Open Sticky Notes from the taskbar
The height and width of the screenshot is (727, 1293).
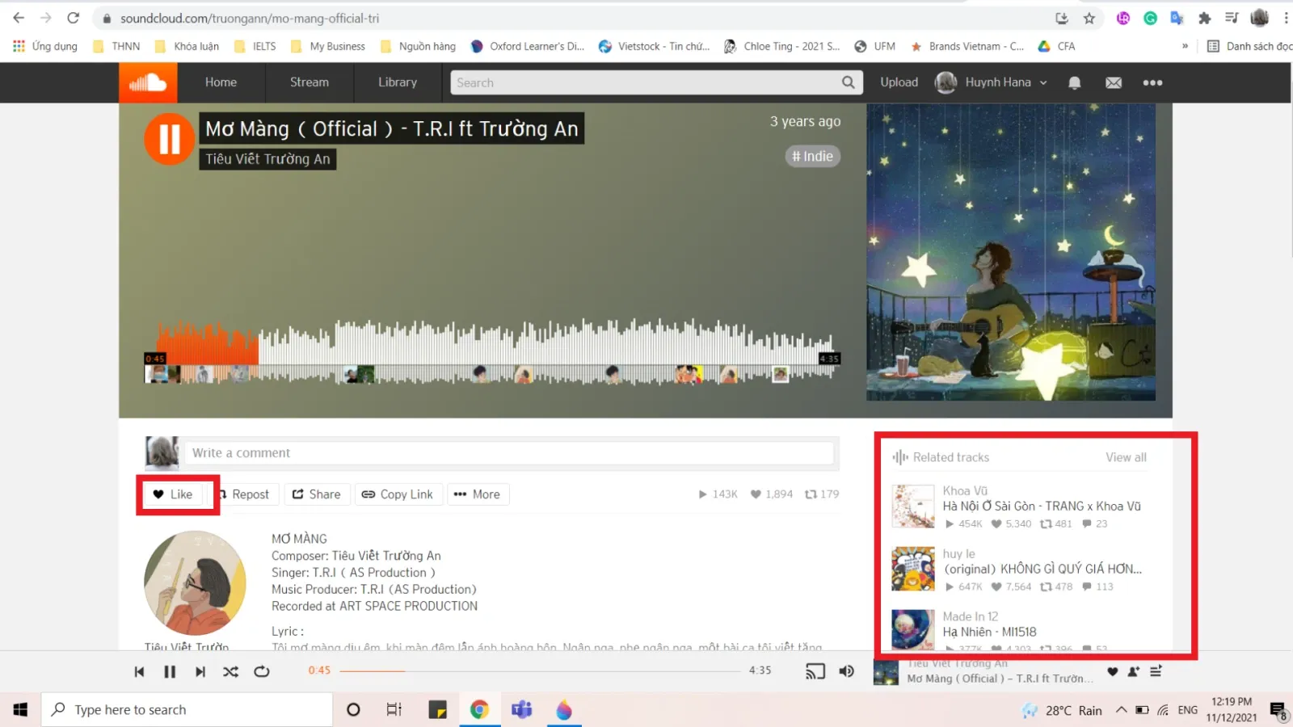coord(437,710)
